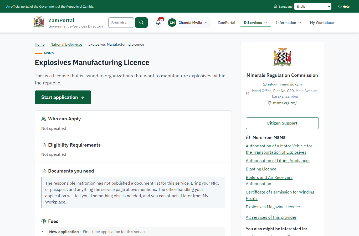Open Authorisation of Lifting Appliances link
The height and width of the screenshot is (236, 359).
click(x=278, y=161)
